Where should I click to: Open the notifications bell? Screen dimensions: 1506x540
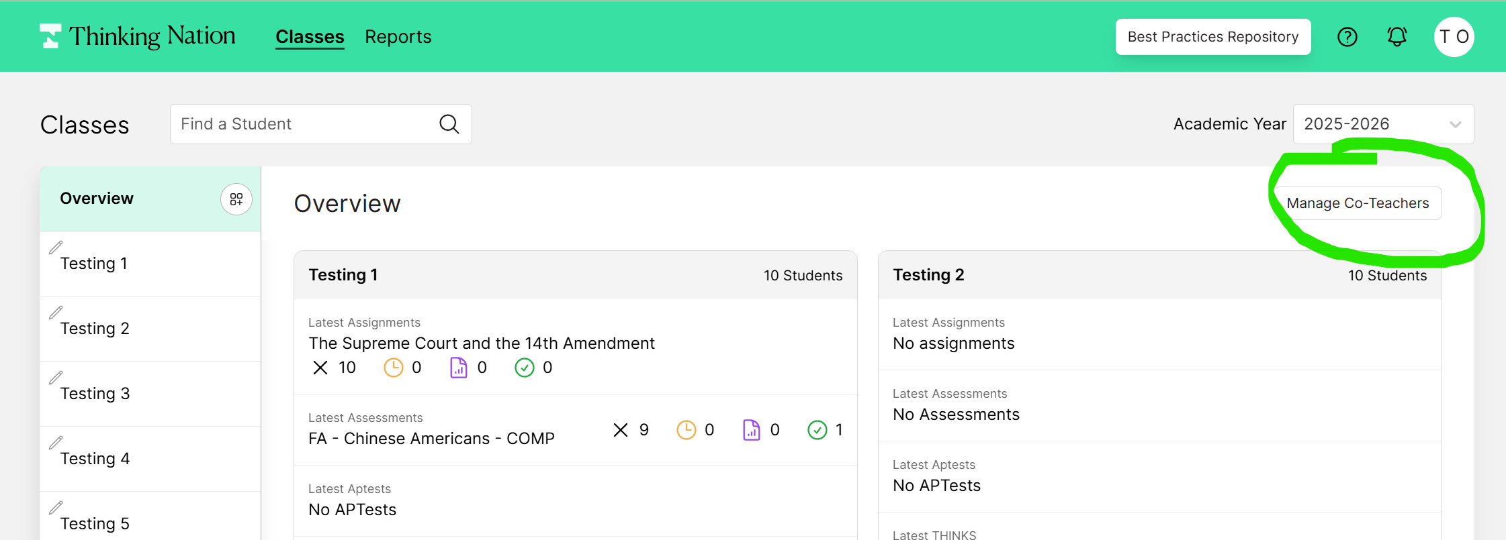pyautogui.click(x=1397, y=37)
